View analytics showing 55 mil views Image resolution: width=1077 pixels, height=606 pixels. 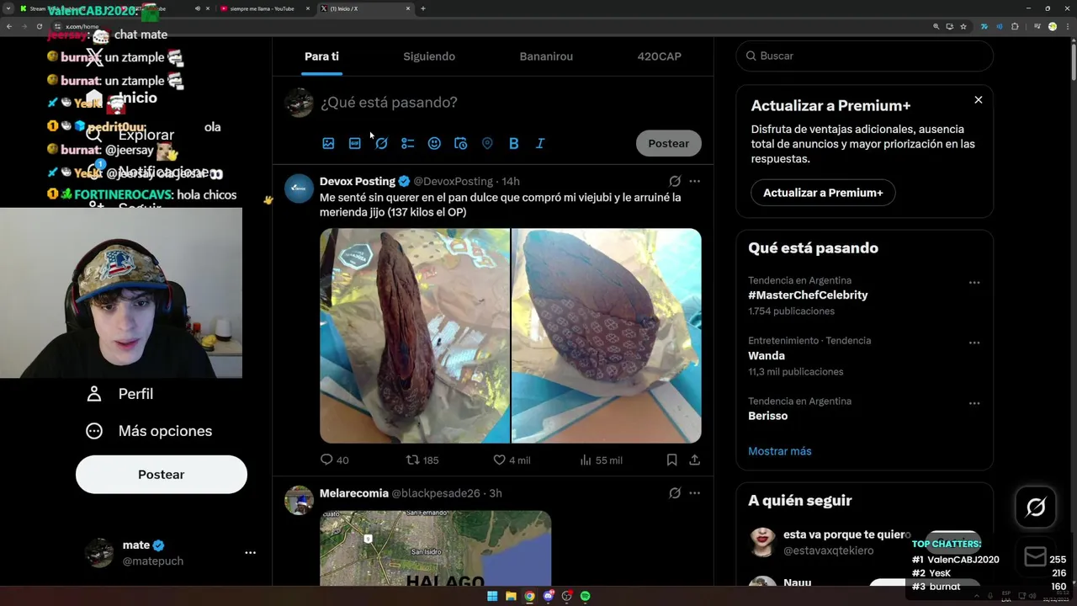pos(601,460)
